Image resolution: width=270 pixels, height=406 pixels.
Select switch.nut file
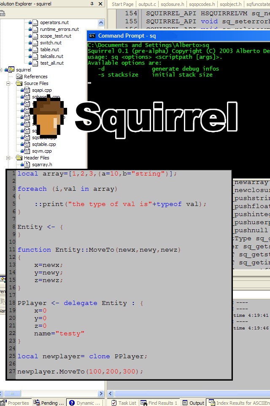[51, 43]
